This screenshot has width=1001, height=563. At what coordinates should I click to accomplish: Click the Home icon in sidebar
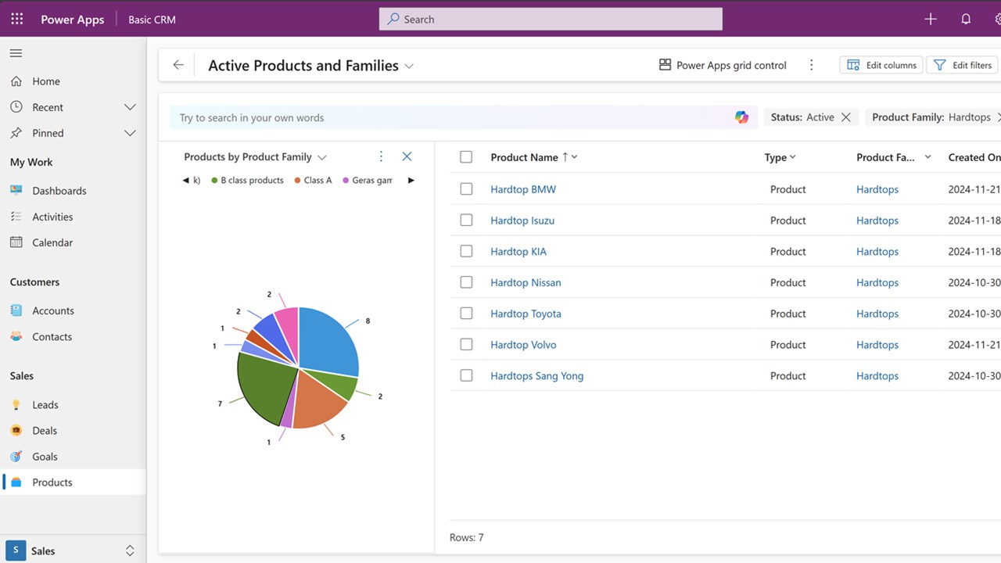[x=16, y=81]
